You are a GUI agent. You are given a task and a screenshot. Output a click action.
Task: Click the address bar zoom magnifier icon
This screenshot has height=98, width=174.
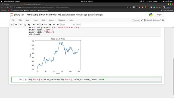coord(127,7)
